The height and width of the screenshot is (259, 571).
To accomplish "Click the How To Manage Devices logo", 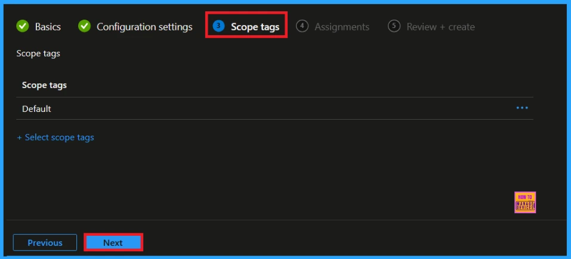I will (x=524, y=202).
